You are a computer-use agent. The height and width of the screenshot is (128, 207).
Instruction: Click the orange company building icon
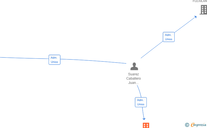point(146,125)
